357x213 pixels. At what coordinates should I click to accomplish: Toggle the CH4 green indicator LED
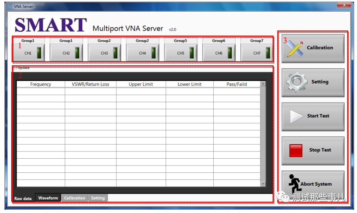click(x=154, y=53)
